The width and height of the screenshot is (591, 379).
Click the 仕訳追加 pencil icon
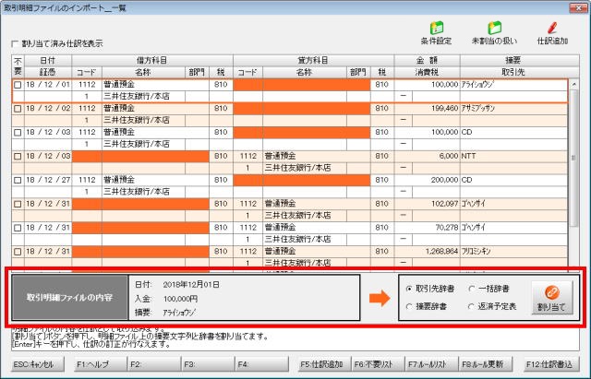click(552, 33)
